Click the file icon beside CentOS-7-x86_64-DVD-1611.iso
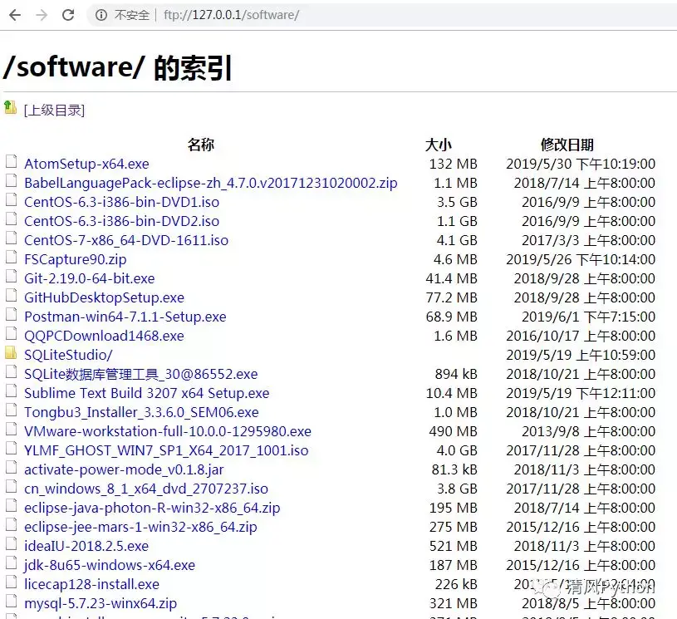The width and height of the screenshot is (677, 619). (x=12, y=240)
